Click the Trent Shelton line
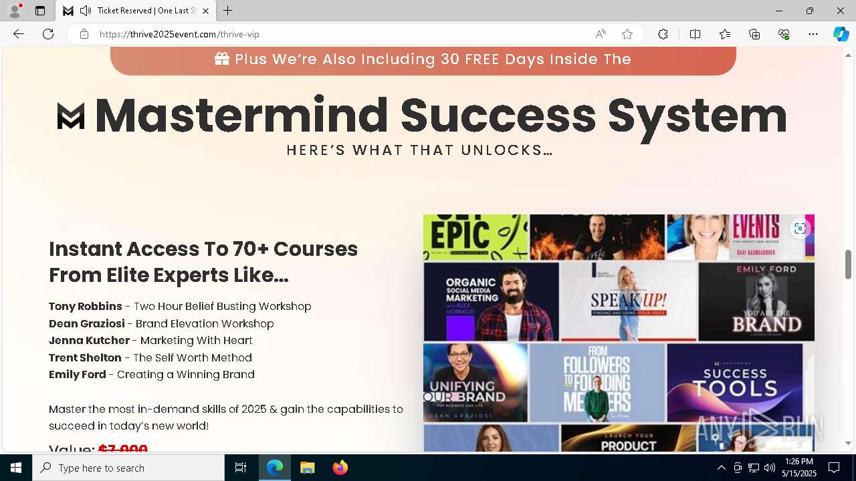The height and width of the screenshot is (481, 856). click(150, 358)
